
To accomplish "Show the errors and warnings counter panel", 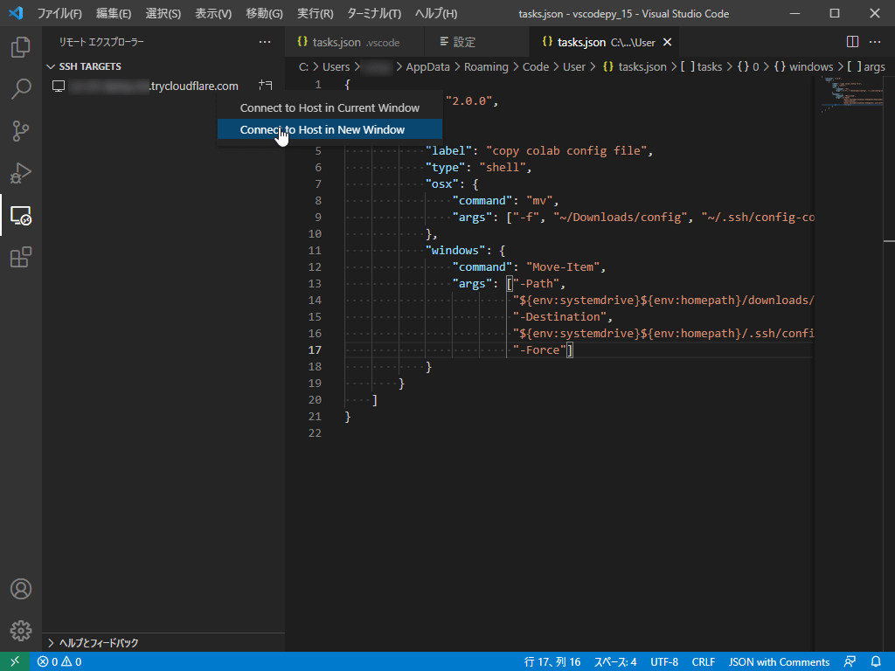I will coord(58,661).
